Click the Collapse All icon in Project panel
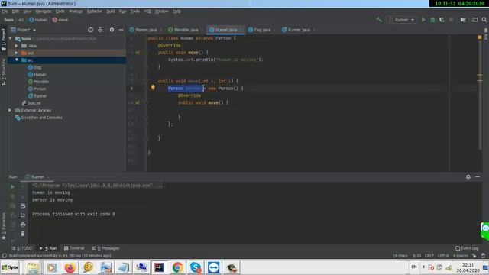The image size is (489, 275). (x=100, y=30)
